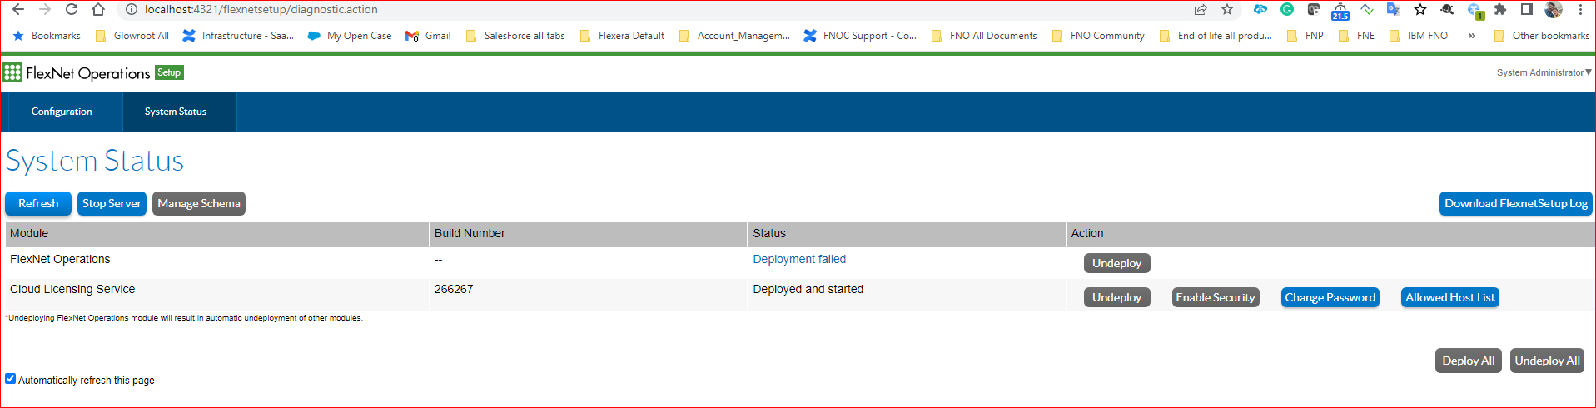Click the FlexNet Operations grid logo
Screen dimensions: 1596x408
pos(12,72)
